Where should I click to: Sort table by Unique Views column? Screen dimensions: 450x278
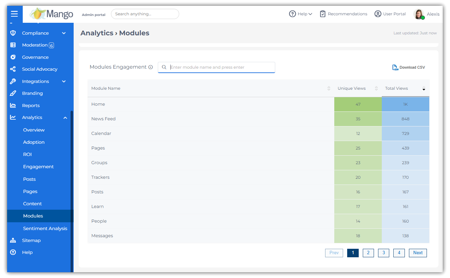(x=376, y=88)
